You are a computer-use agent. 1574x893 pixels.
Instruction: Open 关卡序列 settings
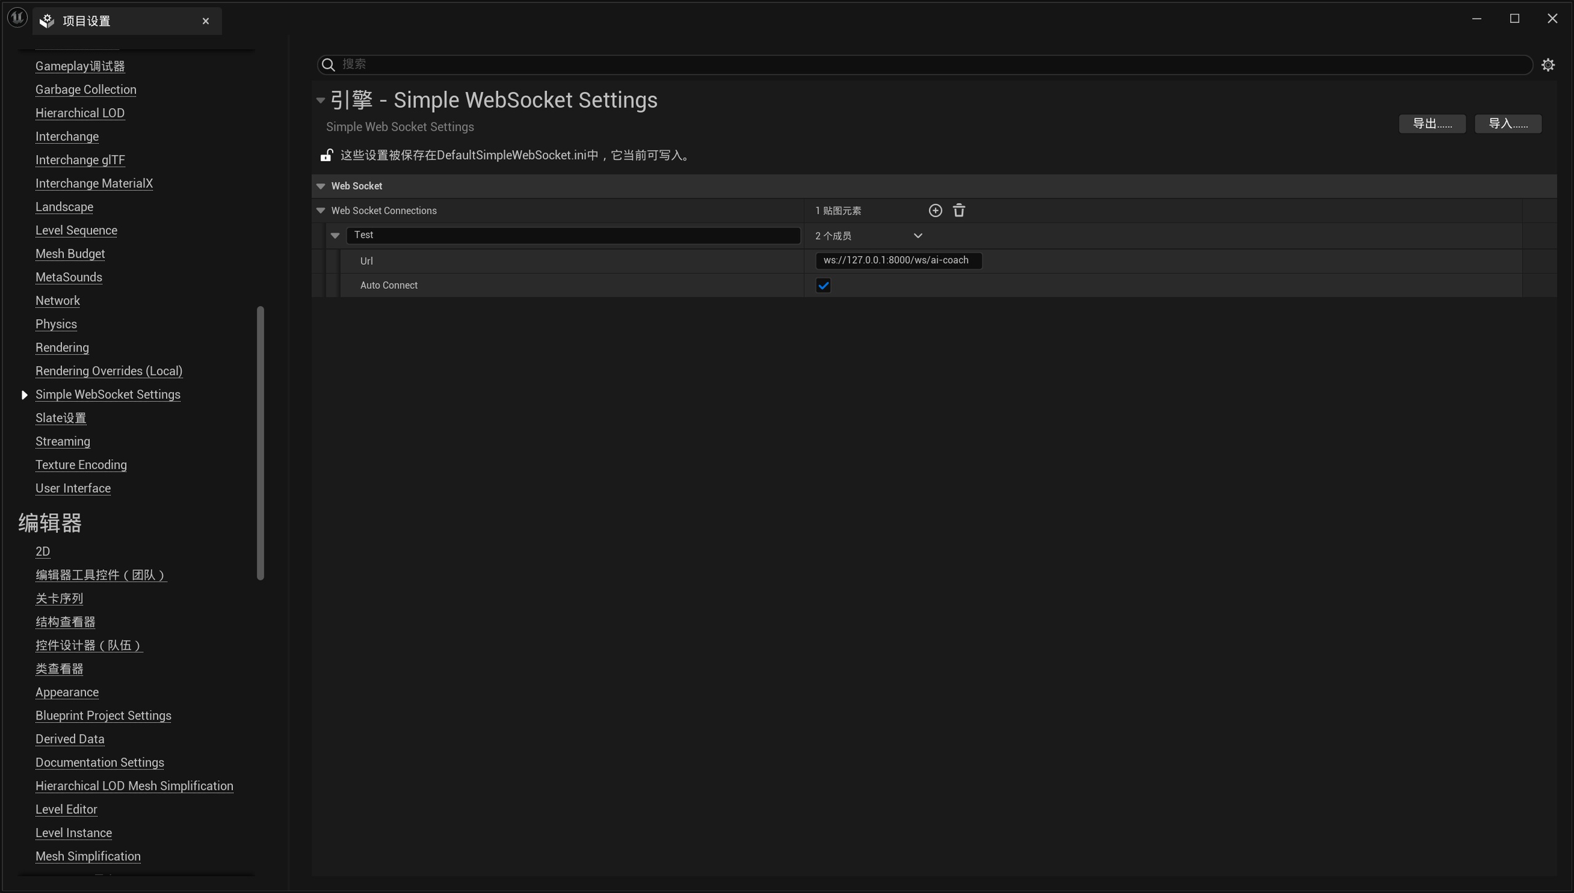click(59, 599)
